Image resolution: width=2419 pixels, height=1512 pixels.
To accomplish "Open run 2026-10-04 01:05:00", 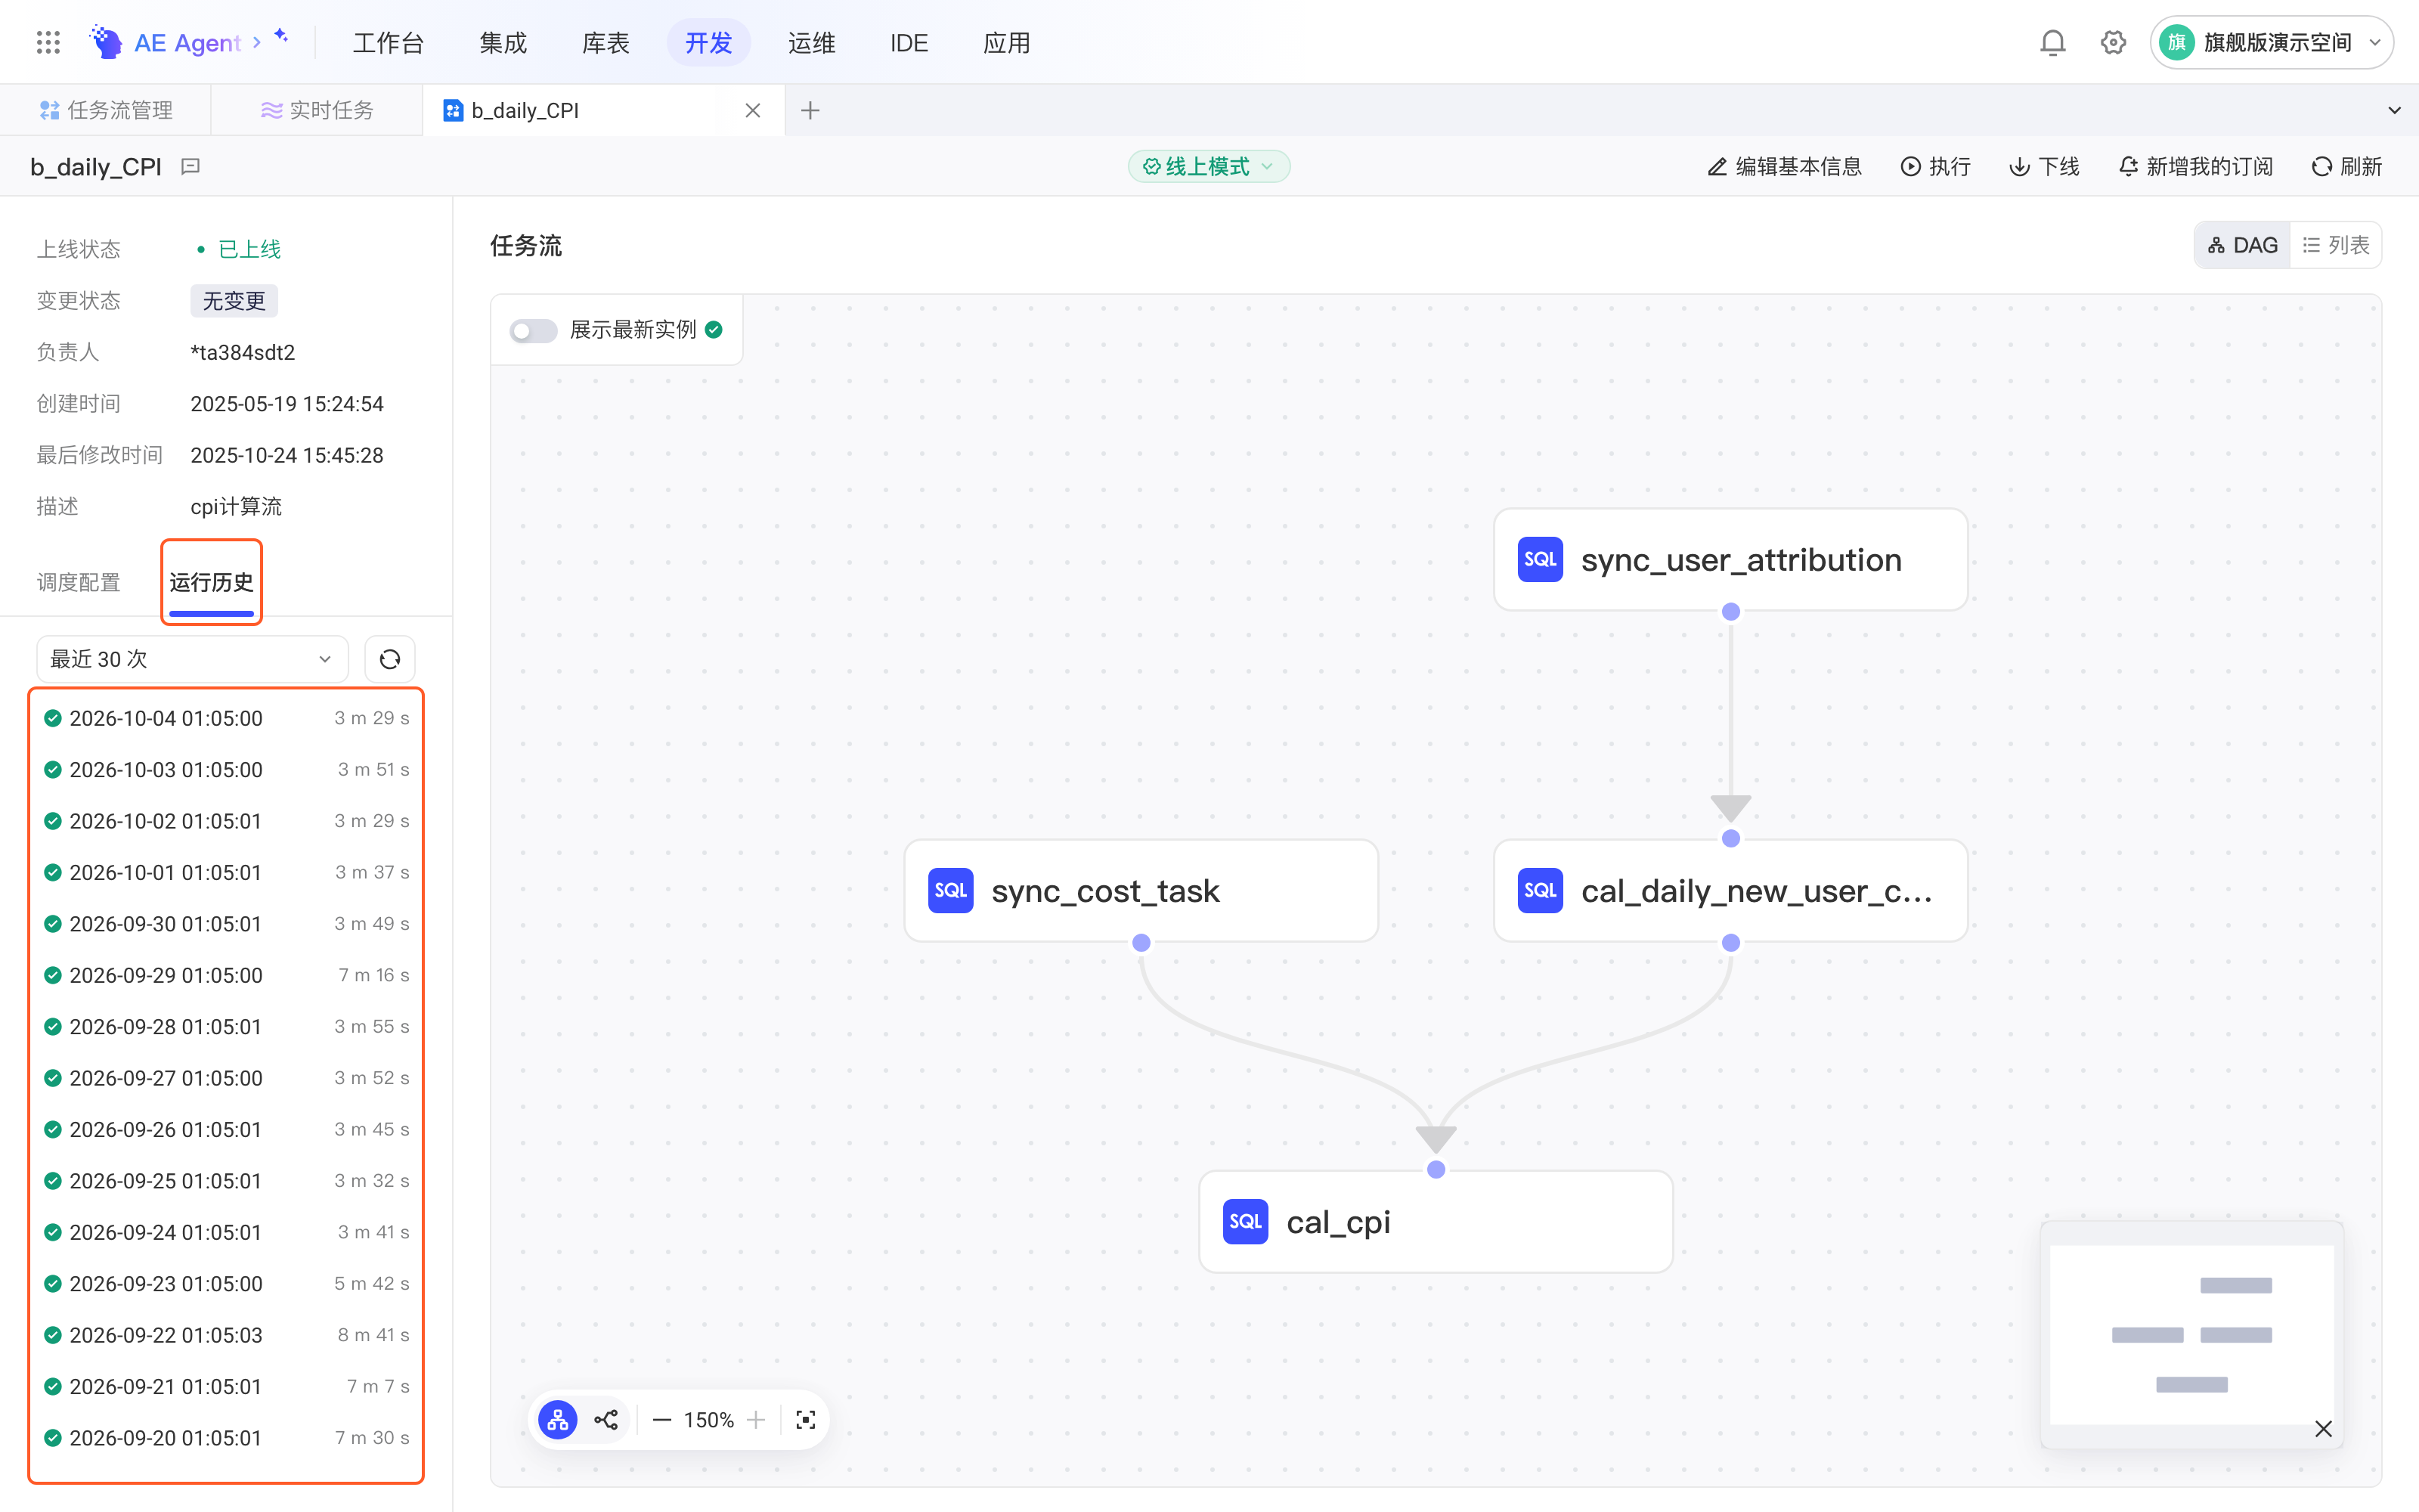I will click(227, 718).
